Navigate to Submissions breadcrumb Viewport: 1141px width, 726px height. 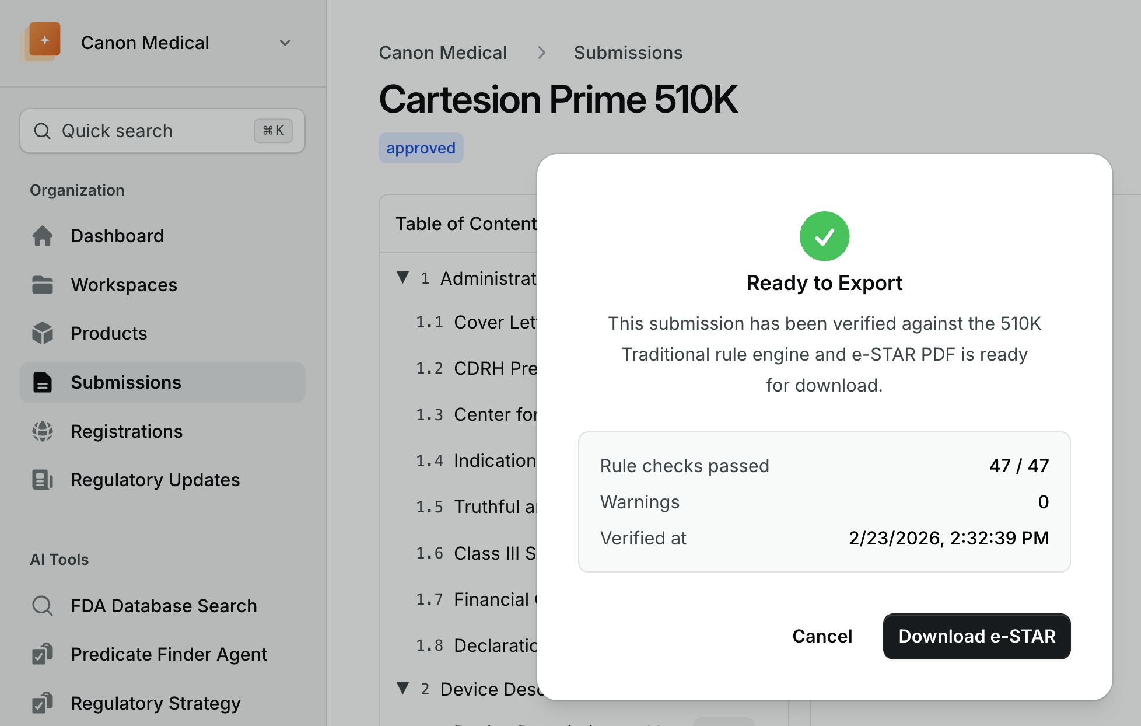click(x=628, y=53)
